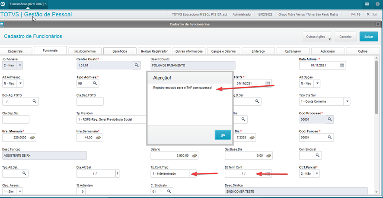Click the Dta.Alt.Sal. question mark button
The height and width of the screenshot is (198, 383).
click(118, 173)
